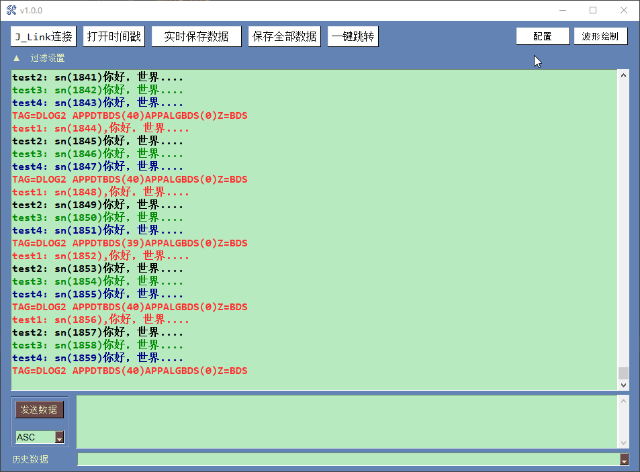Minimize the v1.0.0 window

click(x=563, y=10)
